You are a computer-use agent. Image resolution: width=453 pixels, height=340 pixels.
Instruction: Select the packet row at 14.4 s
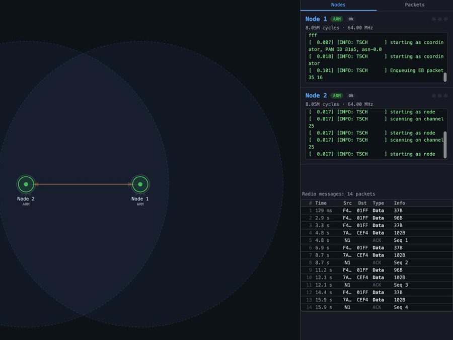pyautogui.click(x=376, y=292)
